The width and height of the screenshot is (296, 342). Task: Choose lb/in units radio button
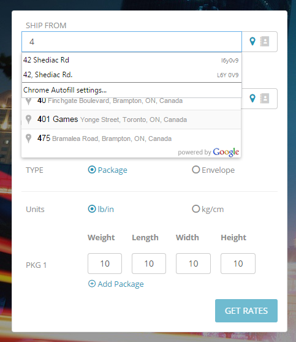click(x=92, y=209)
